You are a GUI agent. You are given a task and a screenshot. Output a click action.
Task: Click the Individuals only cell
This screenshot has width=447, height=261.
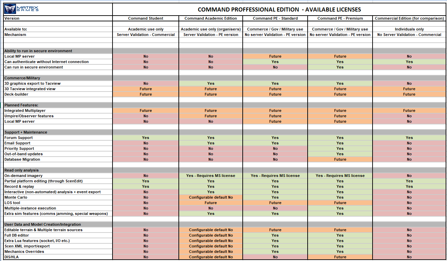coord(409,29)
